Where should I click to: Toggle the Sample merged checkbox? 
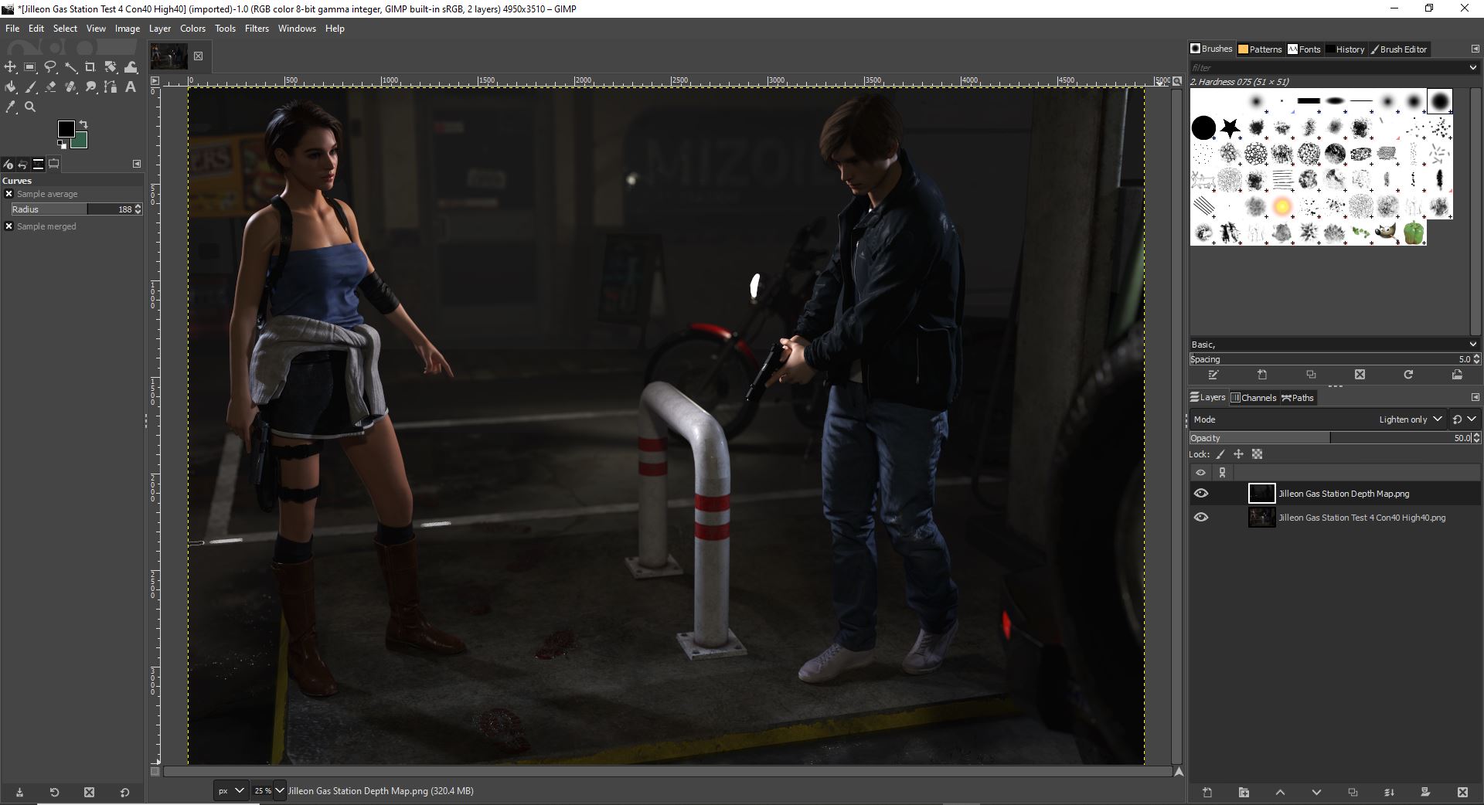9,226
